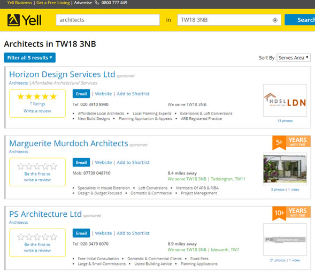Screen dimensions: 315x273
Task: Click Write a review for Horizon Design
Action: (37, 111)
